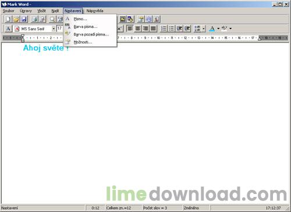Open the Soubor menu
Viewport: 291px width, 212px height.
pyautogui.click(x=8, y=11)
